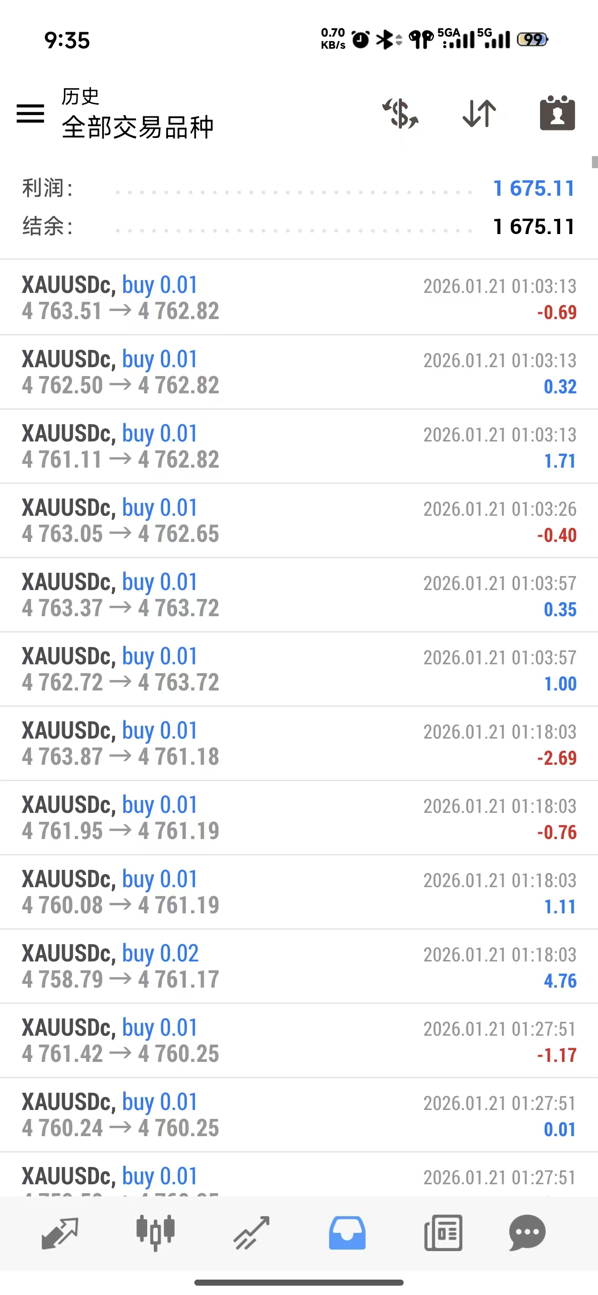Click the history list scrollbar
Screen dimensions: 598x1295
point(594,162)
